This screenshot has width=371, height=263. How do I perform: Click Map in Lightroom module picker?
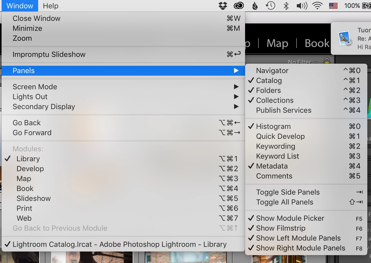click(x=277, y=43)
